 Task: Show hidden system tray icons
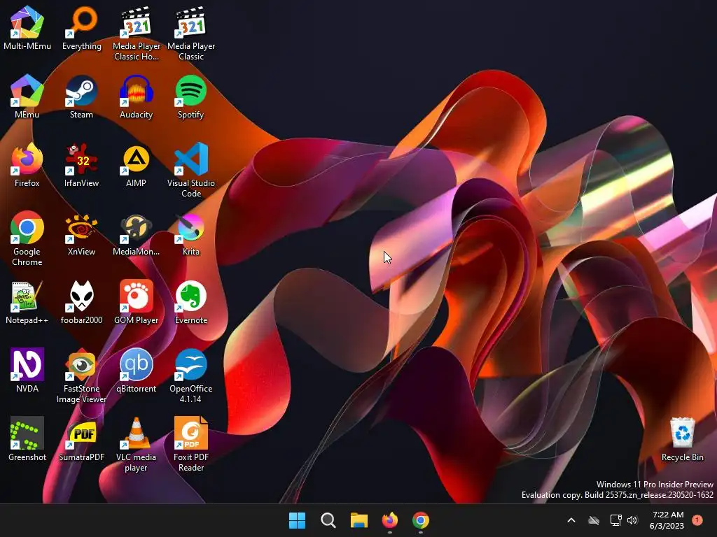(571, 520)
